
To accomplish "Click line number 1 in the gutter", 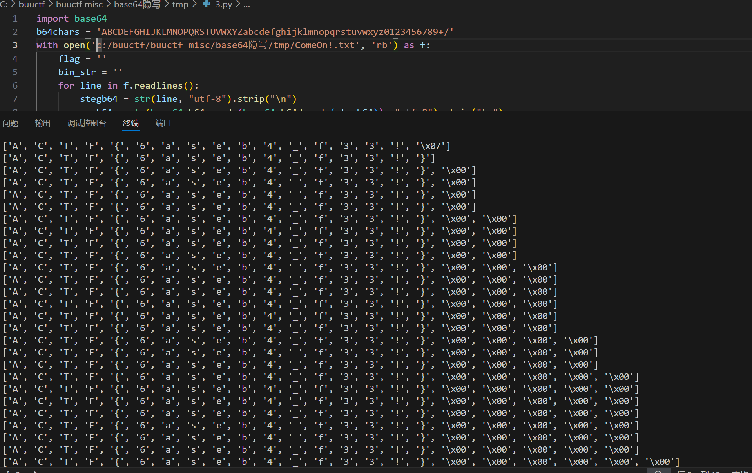I will [x=15, y=18].
